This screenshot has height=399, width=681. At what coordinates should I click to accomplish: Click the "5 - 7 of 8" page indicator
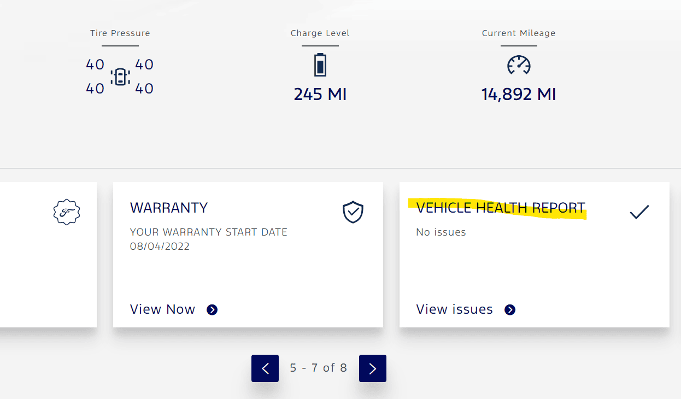tap(319, 368)
